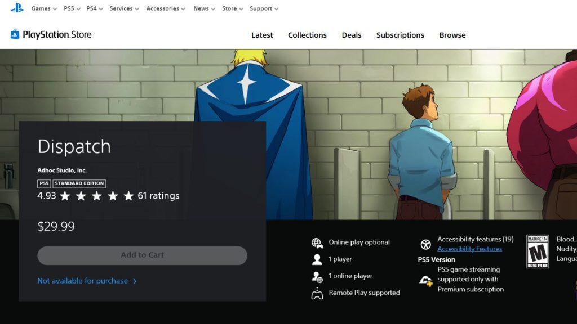This screenshot has width=577, height=324.
Task: Click the PlayStation logo icon at top
Action: pos(17,8)
